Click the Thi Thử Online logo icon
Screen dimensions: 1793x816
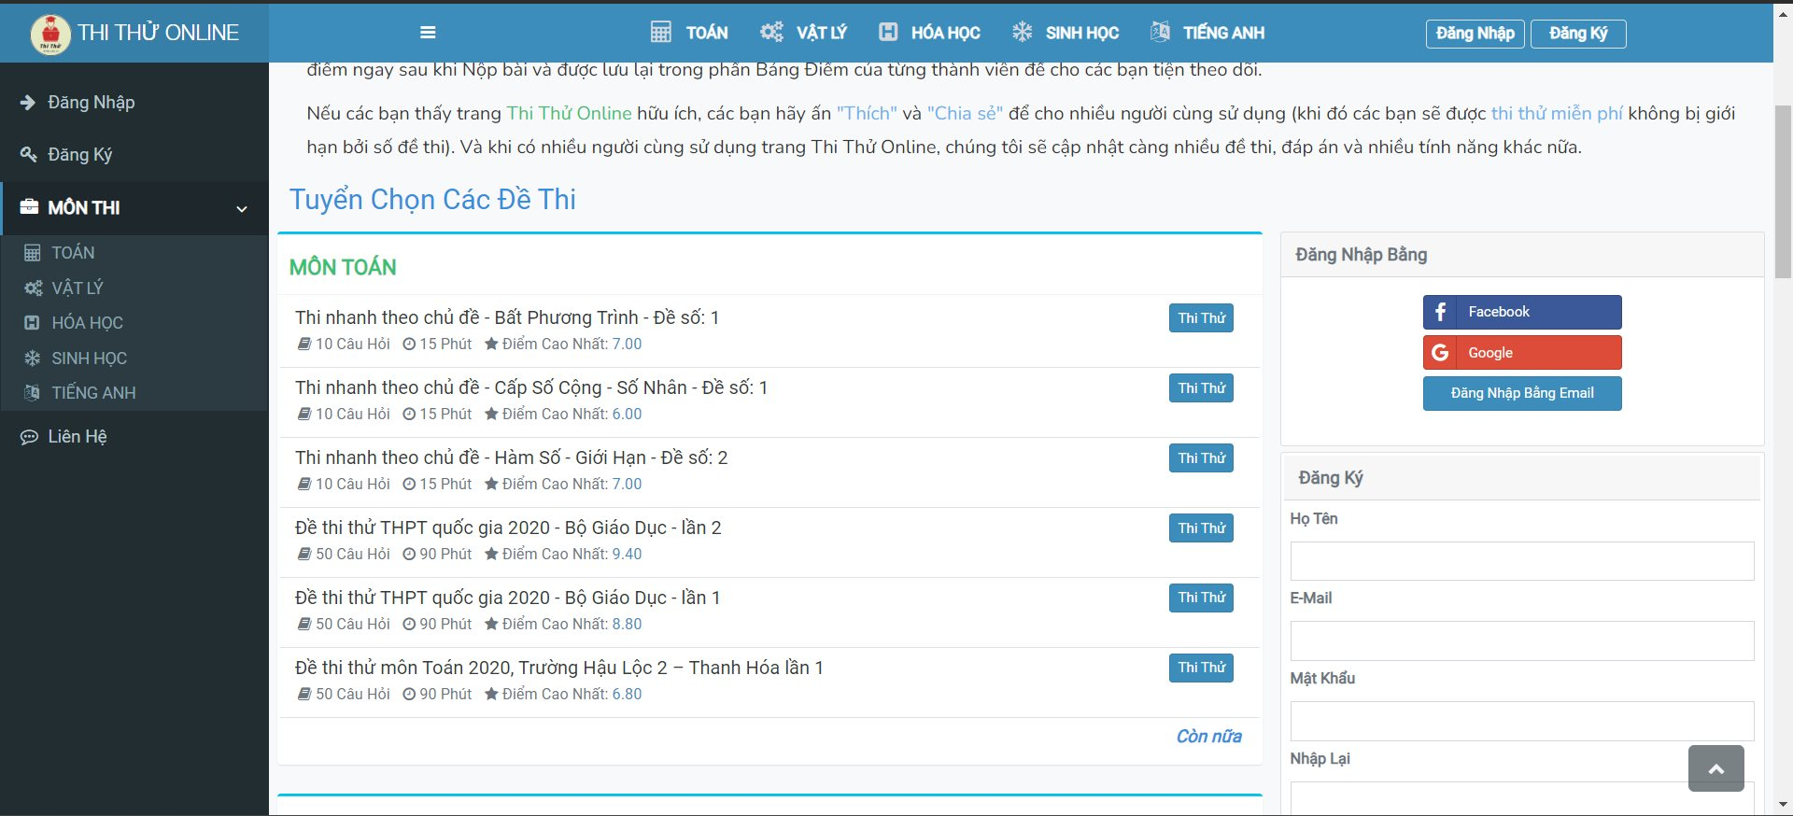50,35
